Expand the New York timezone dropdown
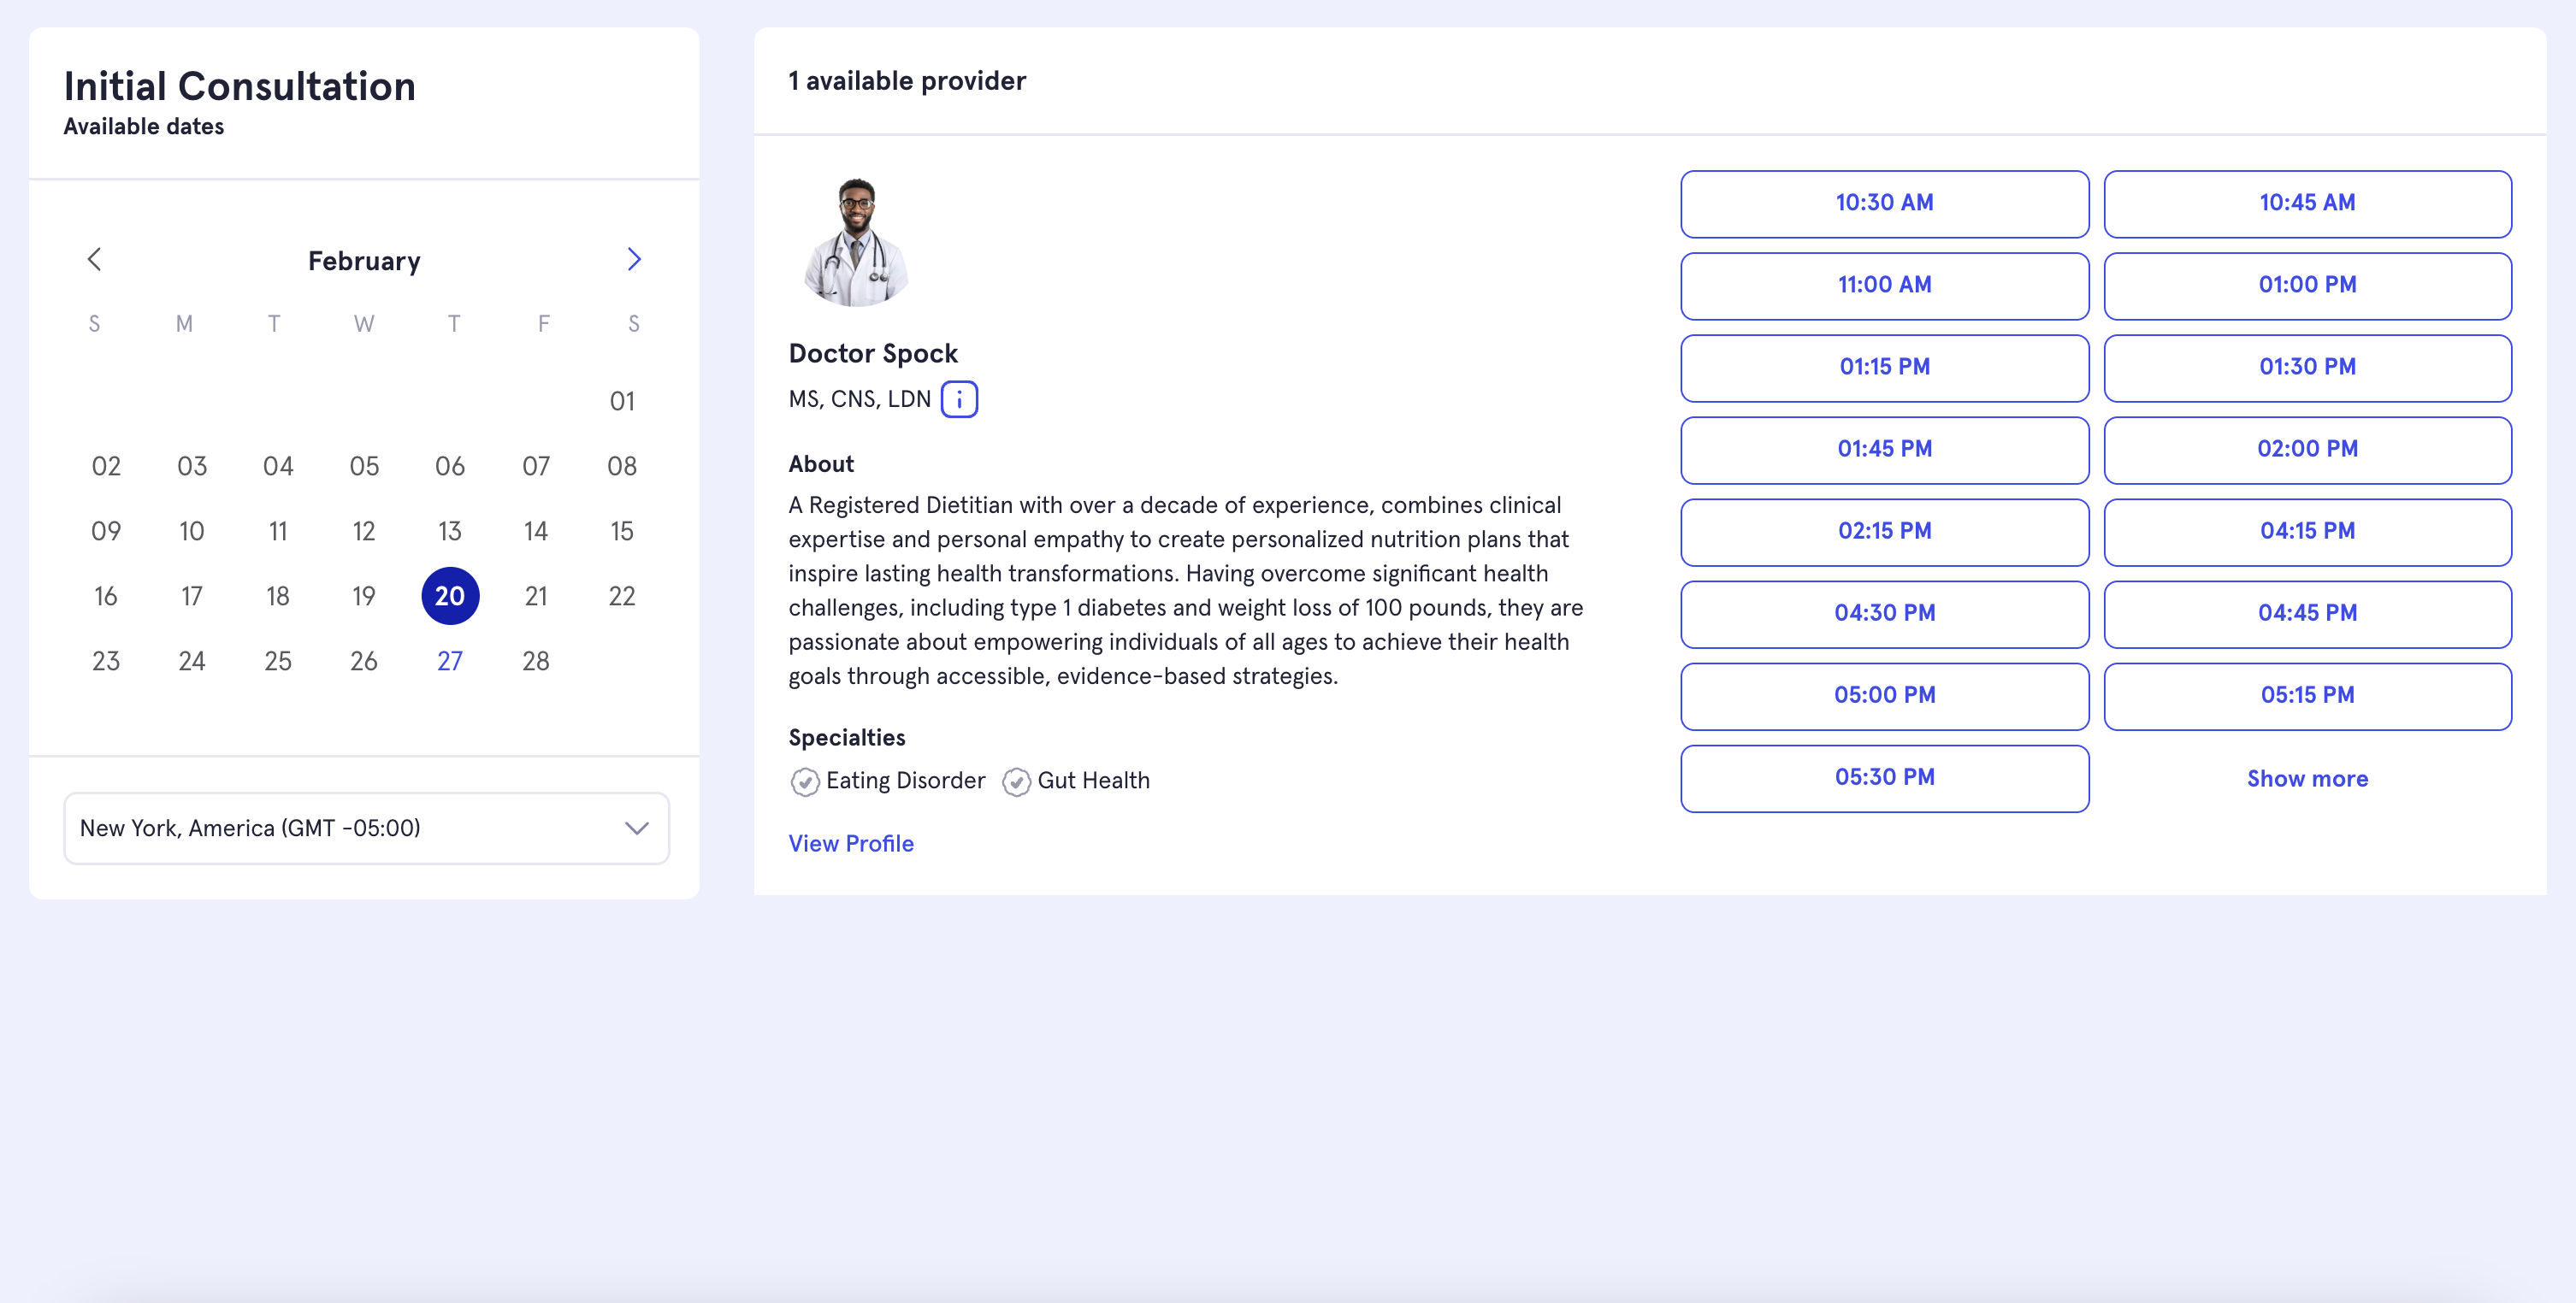 [366, 828]
